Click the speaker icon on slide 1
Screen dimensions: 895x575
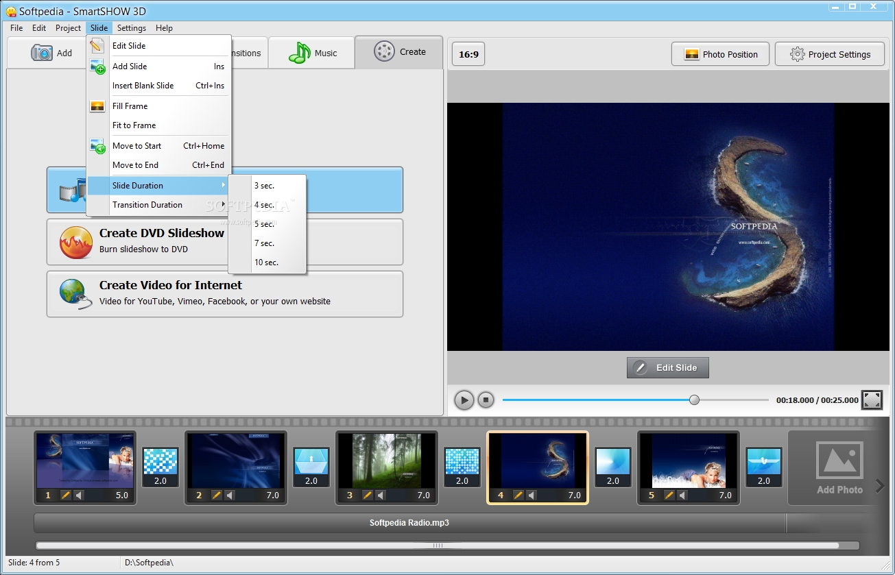click(79, 495)
